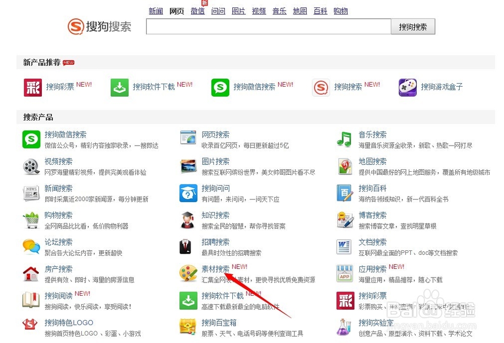Screen dimensions: 504x343
Task: Click the red shirt icon for 搜狗特色LOGO
Action: click(x=30, y=325)
